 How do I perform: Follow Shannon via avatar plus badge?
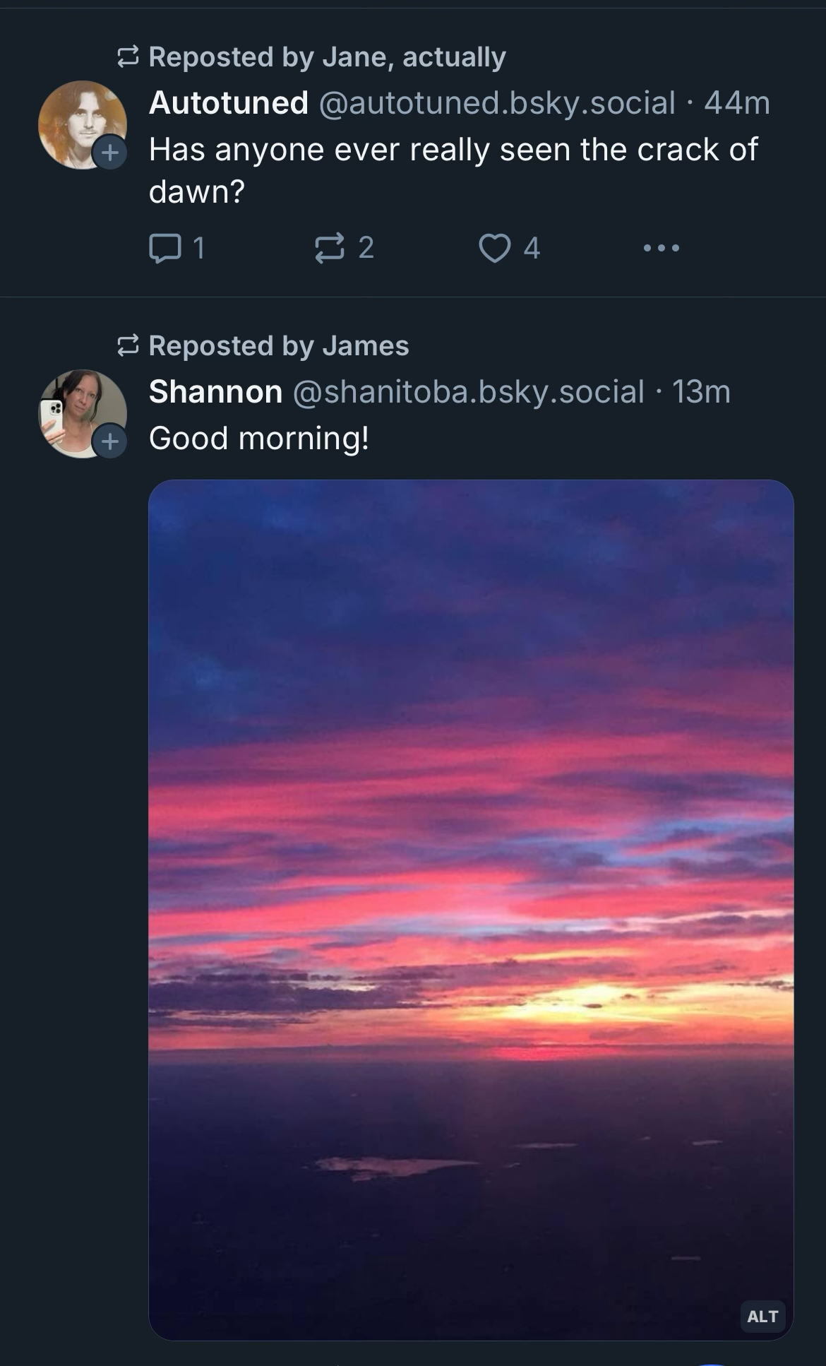[x=110, y=441]
